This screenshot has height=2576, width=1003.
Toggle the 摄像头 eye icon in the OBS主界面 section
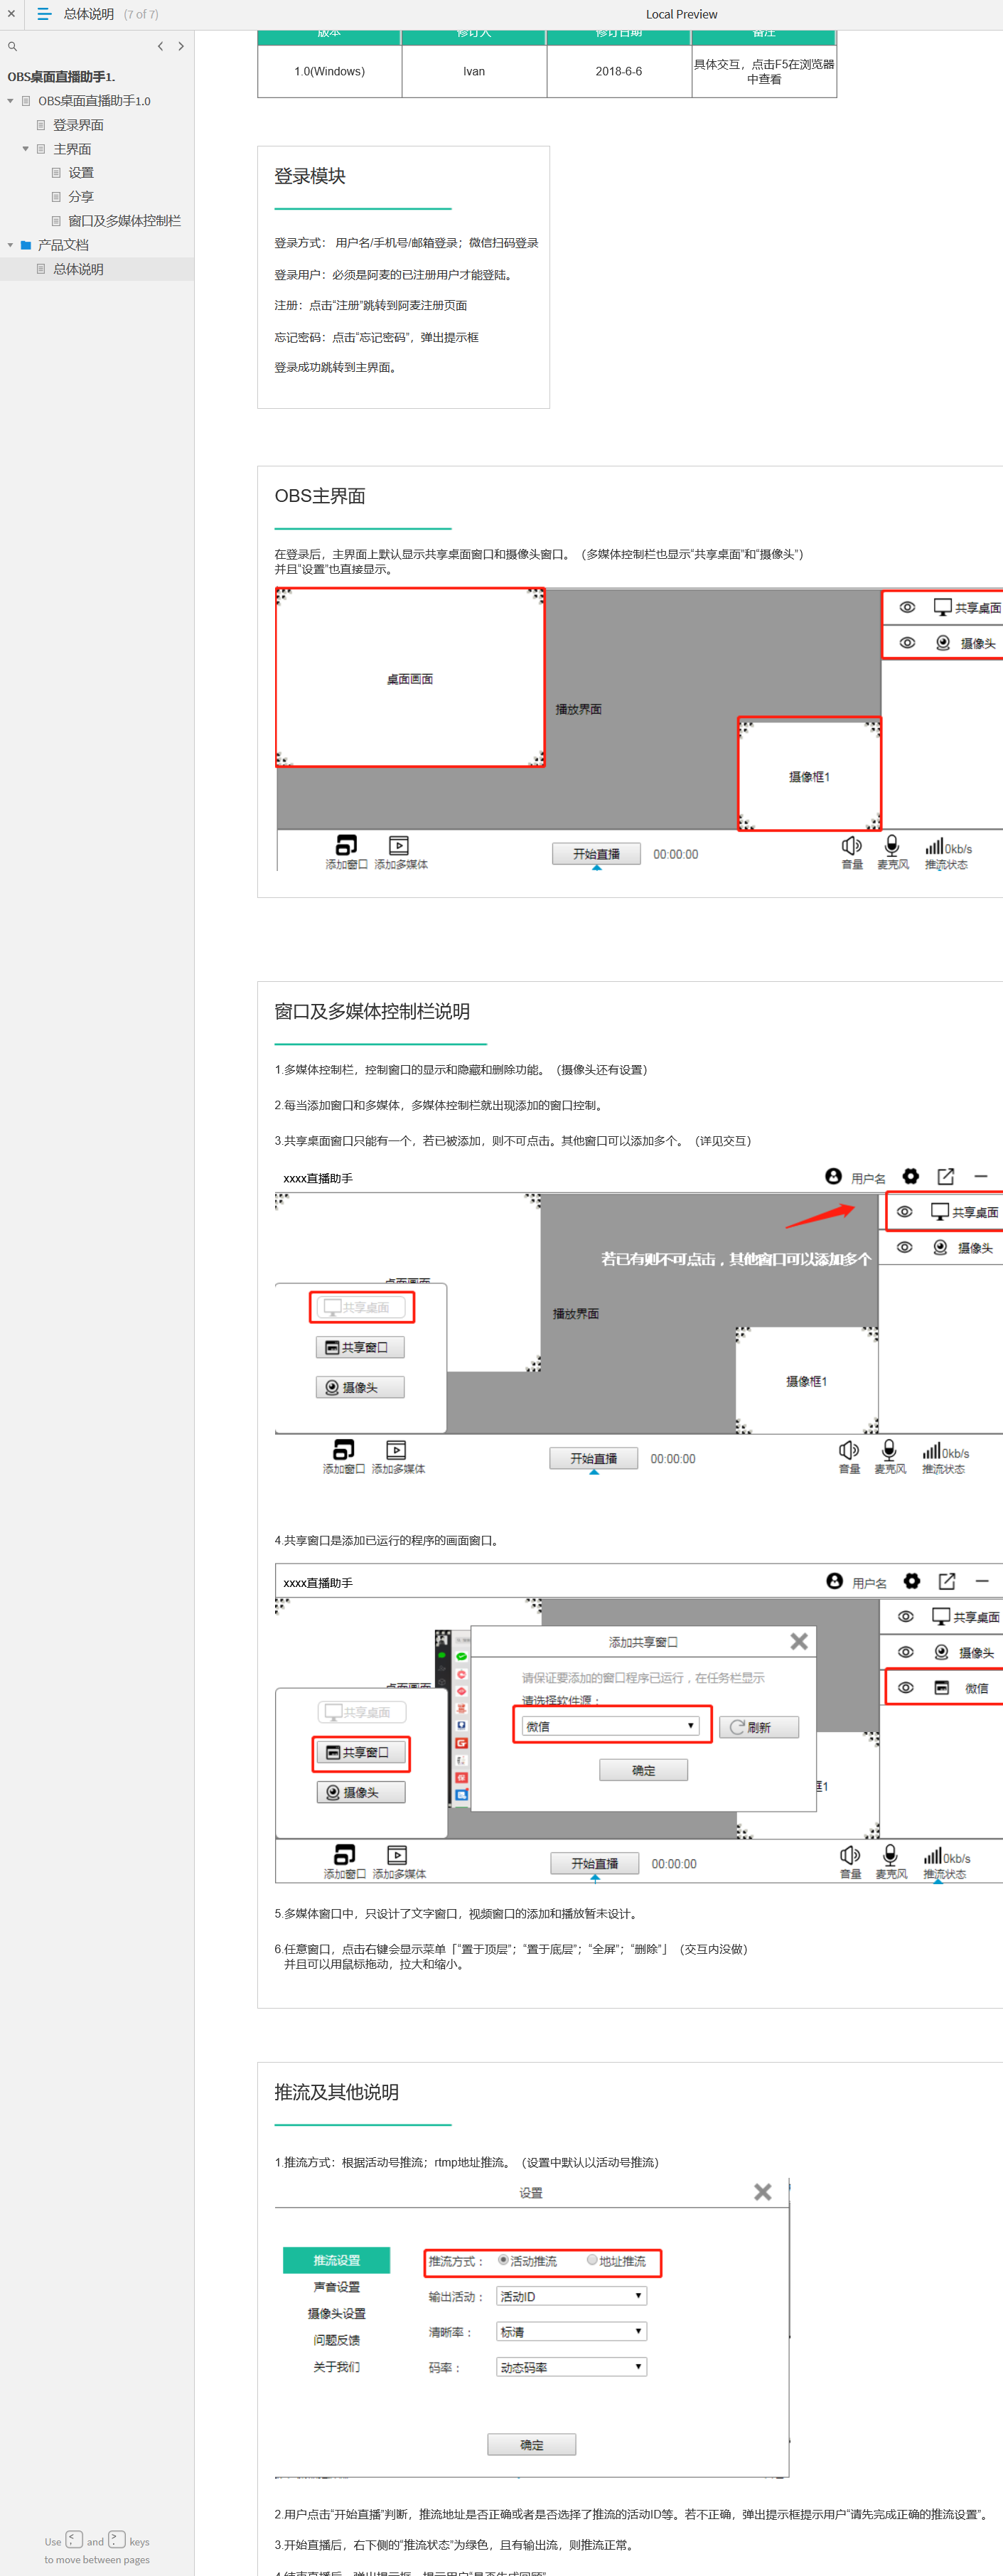coord(907,643)
